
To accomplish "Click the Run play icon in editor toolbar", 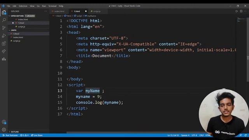I will 237,11.
